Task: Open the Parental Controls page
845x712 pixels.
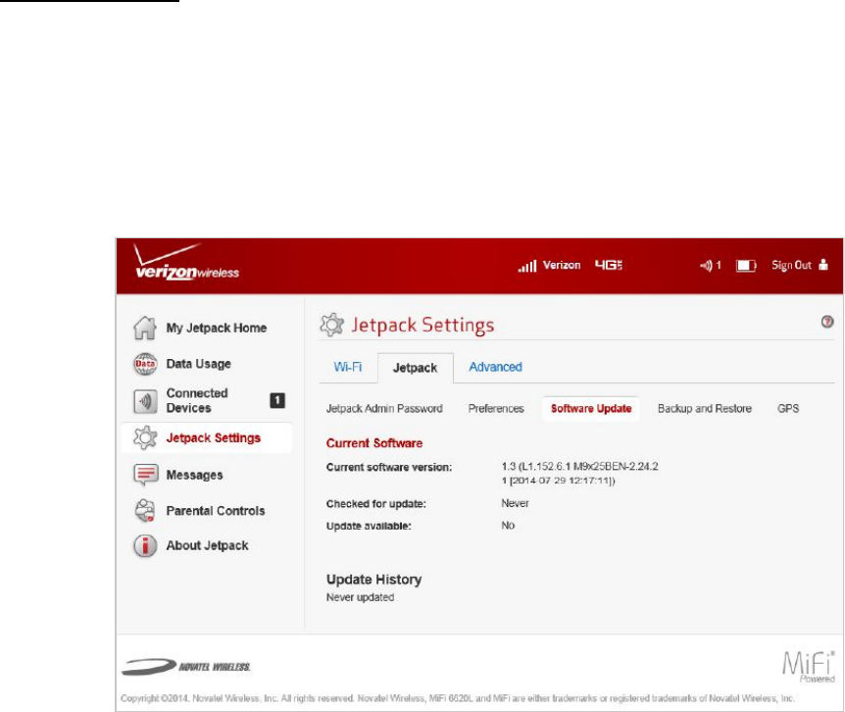Action: tap(215, 510)
